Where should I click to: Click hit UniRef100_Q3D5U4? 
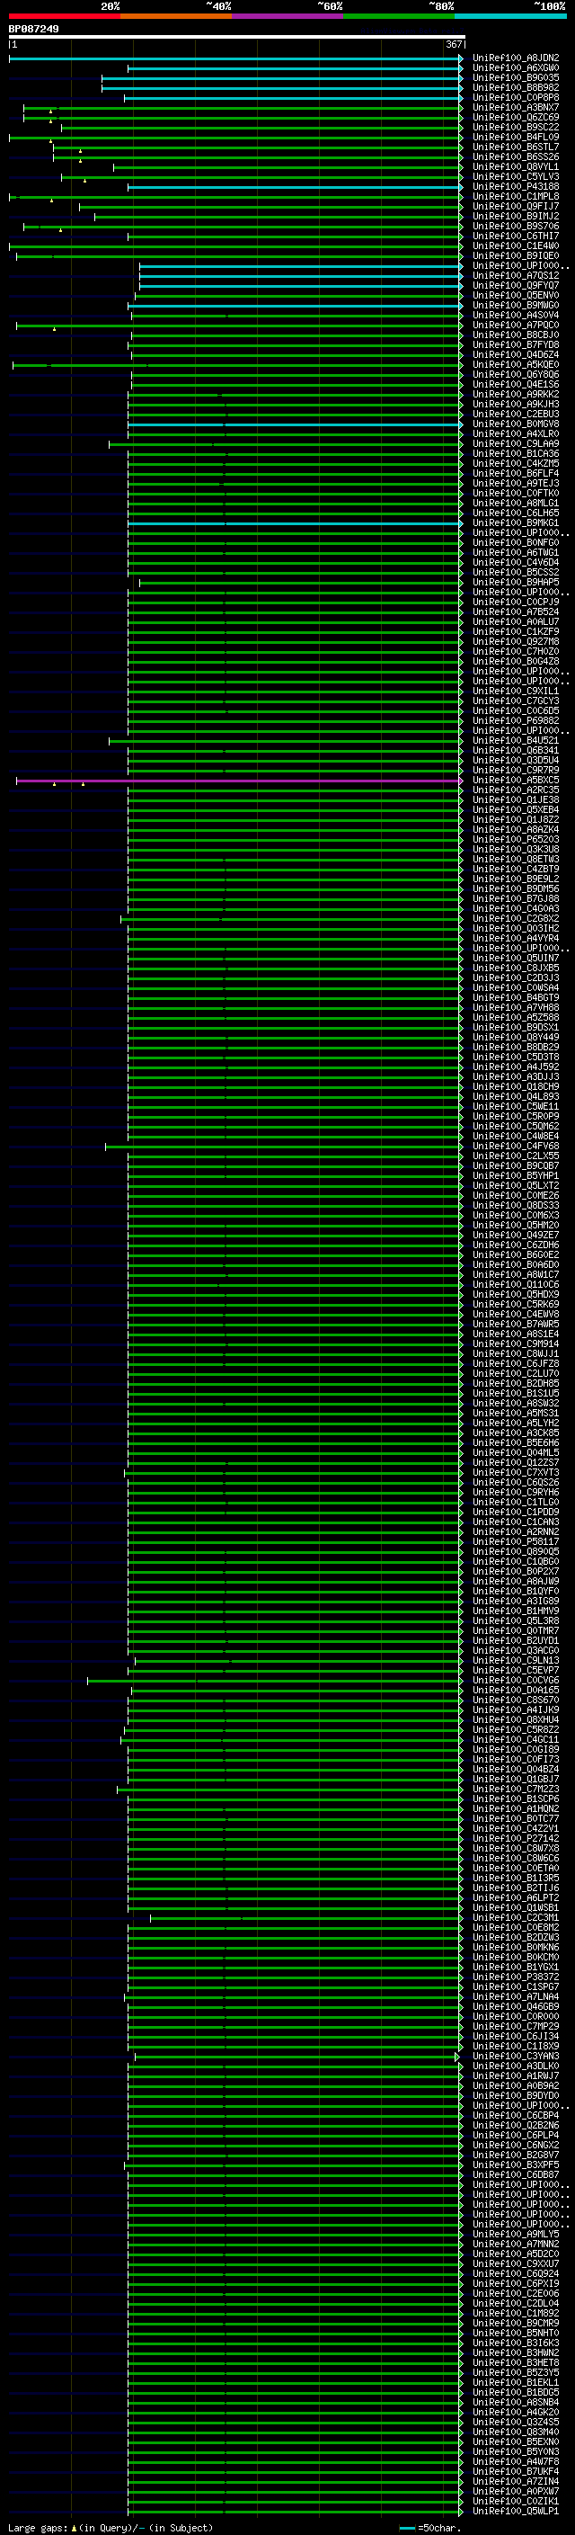(516, 761)
